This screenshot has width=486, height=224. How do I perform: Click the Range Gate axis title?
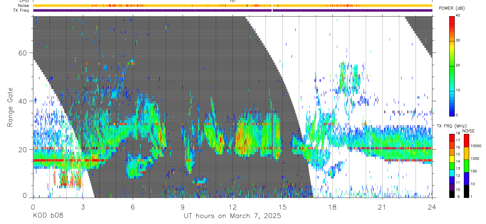[10, 107]
